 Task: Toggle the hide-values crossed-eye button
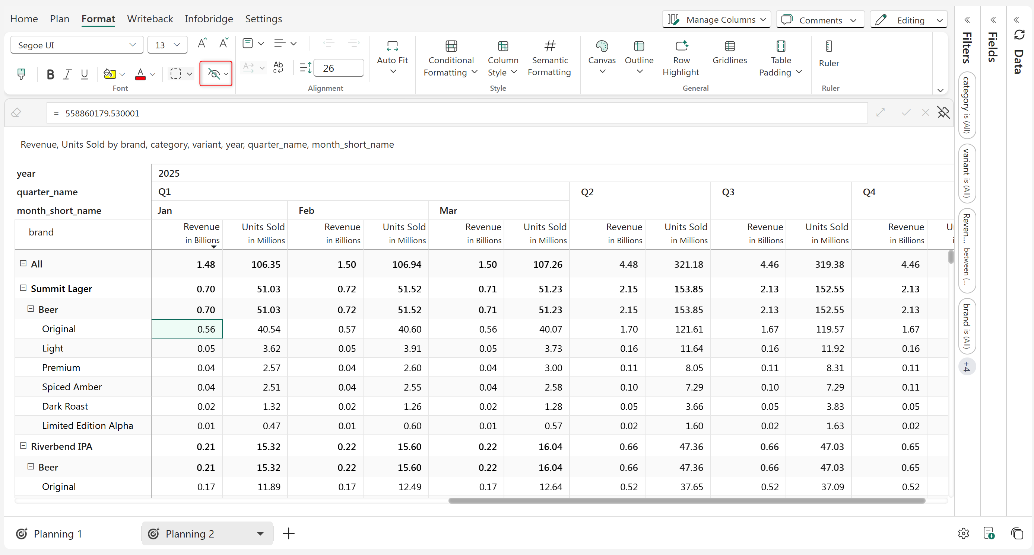[213, 74]
